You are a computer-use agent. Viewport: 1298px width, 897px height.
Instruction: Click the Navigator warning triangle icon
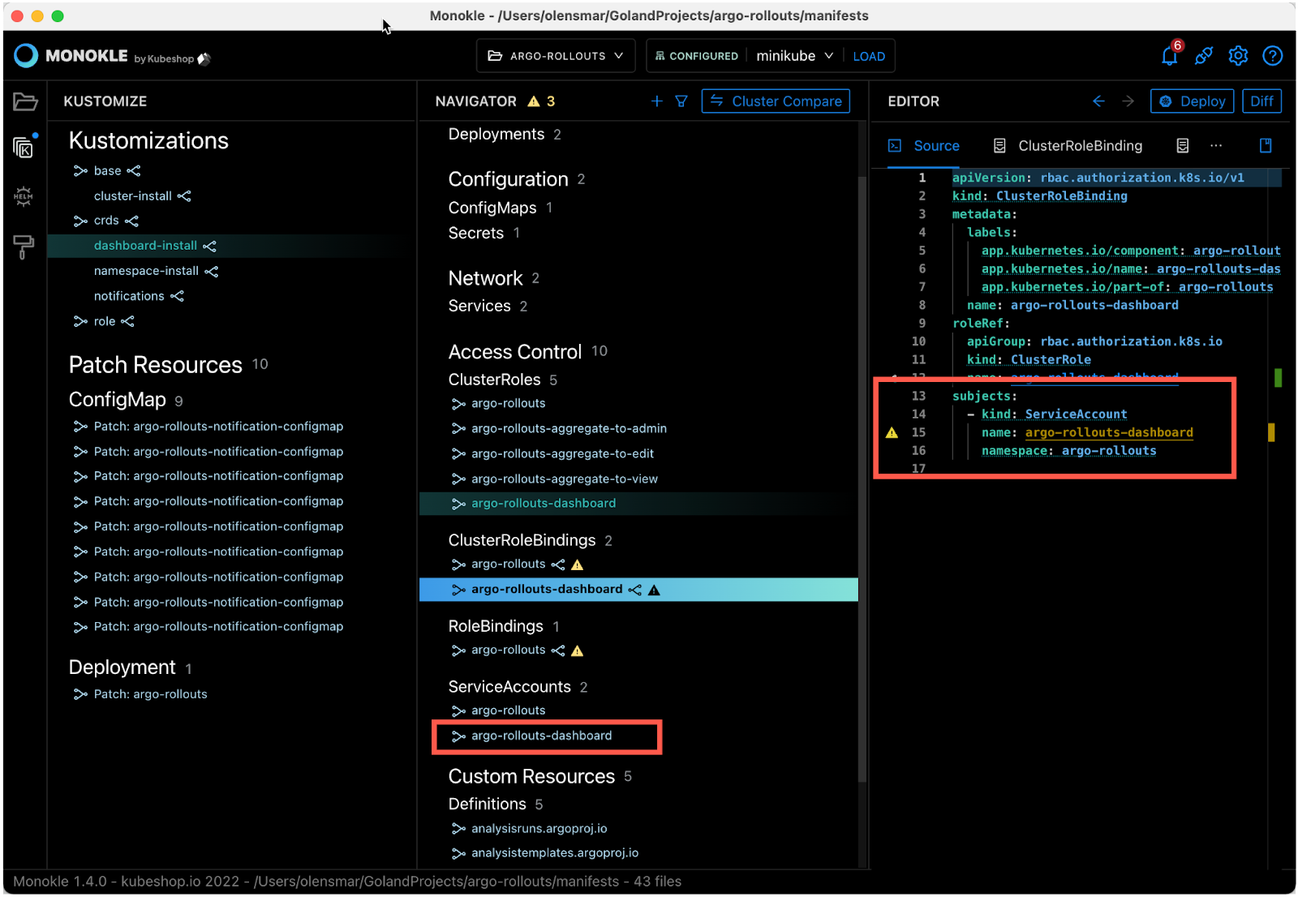coord(534,101)
